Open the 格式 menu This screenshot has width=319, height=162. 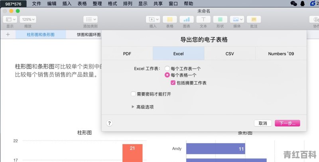[x=112, y=4]
